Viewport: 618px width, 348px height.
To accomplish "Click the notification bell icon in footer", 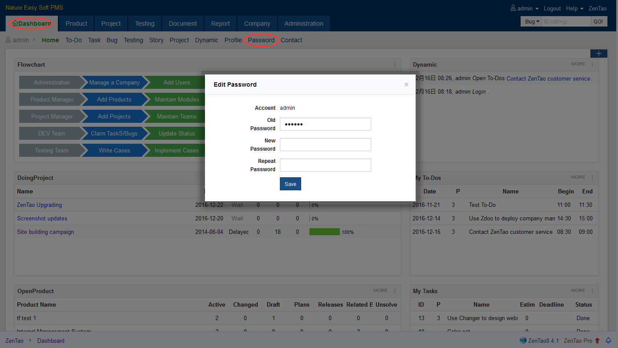I will [608, 341].
